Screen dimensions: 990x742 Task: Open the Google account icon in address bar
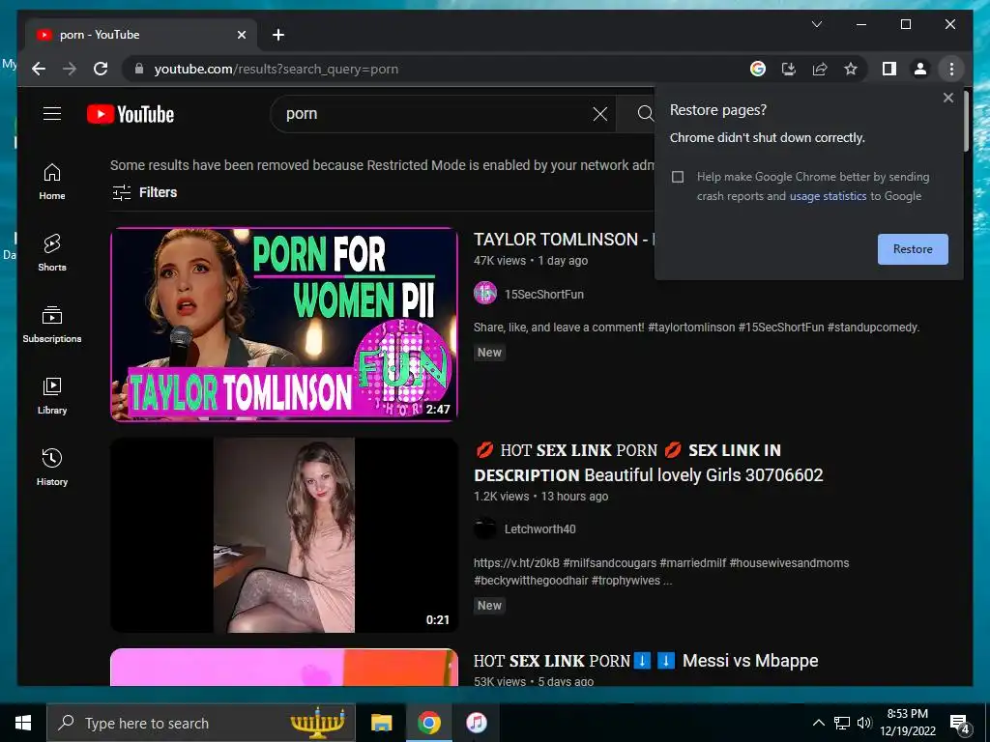click(x=758, y=69)
